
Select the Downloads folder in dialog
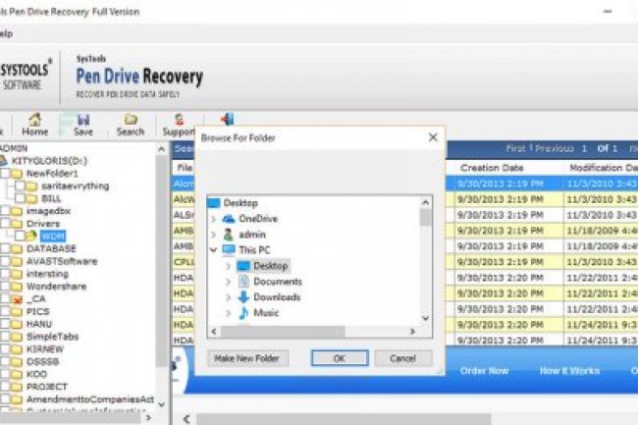276,296
